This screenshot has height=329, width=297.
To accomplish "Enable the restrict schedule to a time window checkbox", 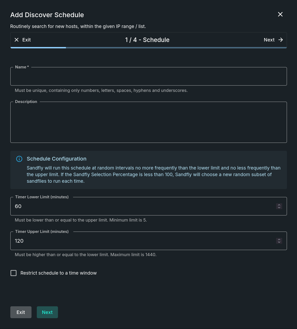I will [13, 273].
